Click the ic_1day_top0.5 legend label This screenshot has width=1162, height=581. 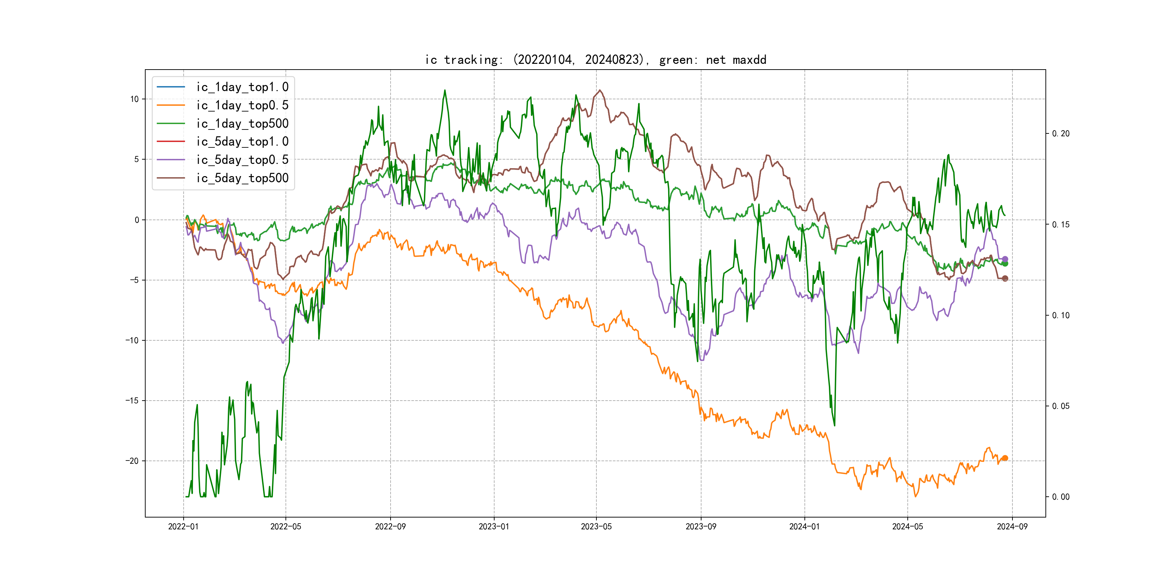[x=242, y=105]
